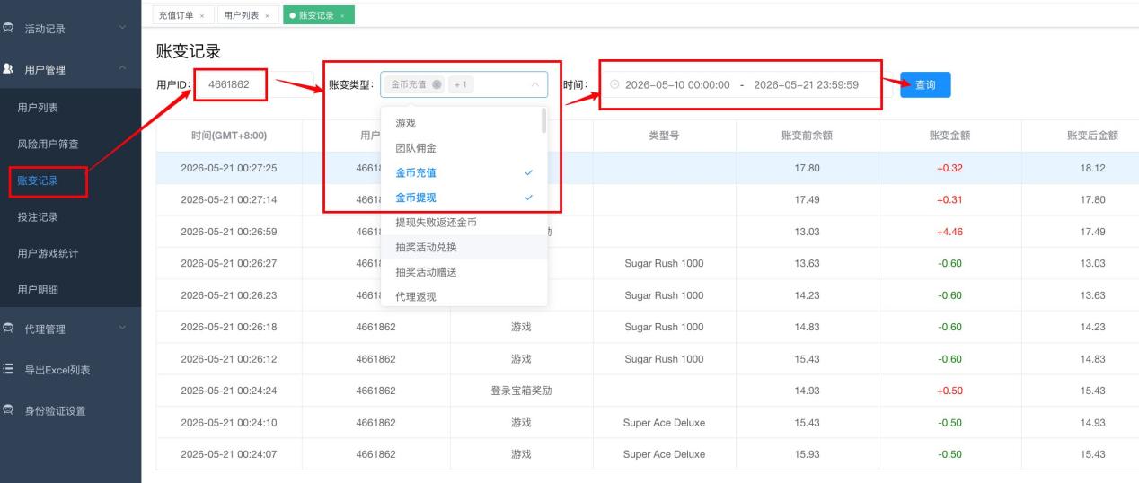Collapse the 用户管理 menu chevron

[123, 69]
